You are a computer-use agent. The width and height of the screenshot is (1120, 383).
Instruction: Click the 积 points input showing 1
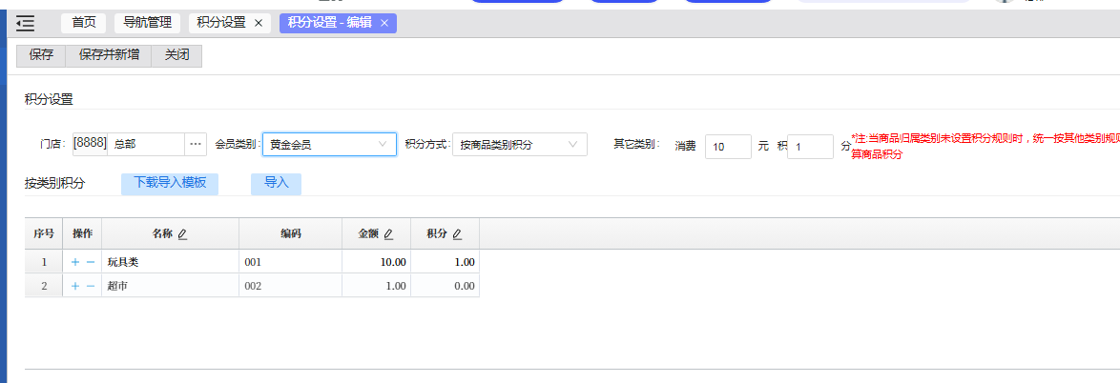[x=810, y=146]
